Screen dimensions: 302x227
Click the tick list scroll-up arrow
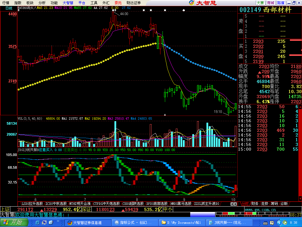click(x=300, y=106)
